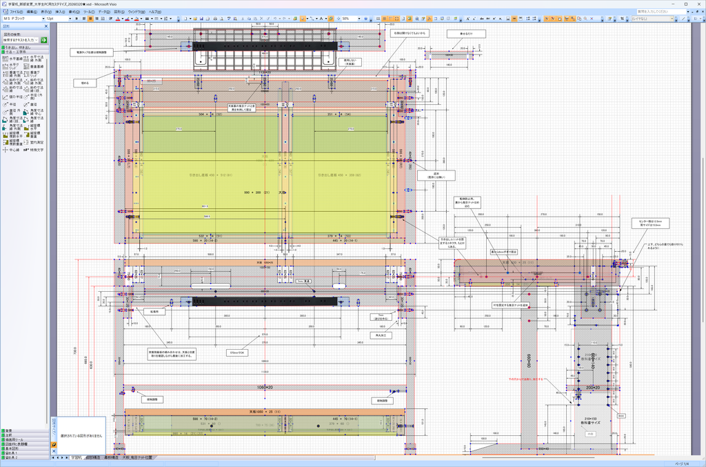Click the 角丸加工 callout label
This screenshot has height=467, width=706.
click(381, 335)
